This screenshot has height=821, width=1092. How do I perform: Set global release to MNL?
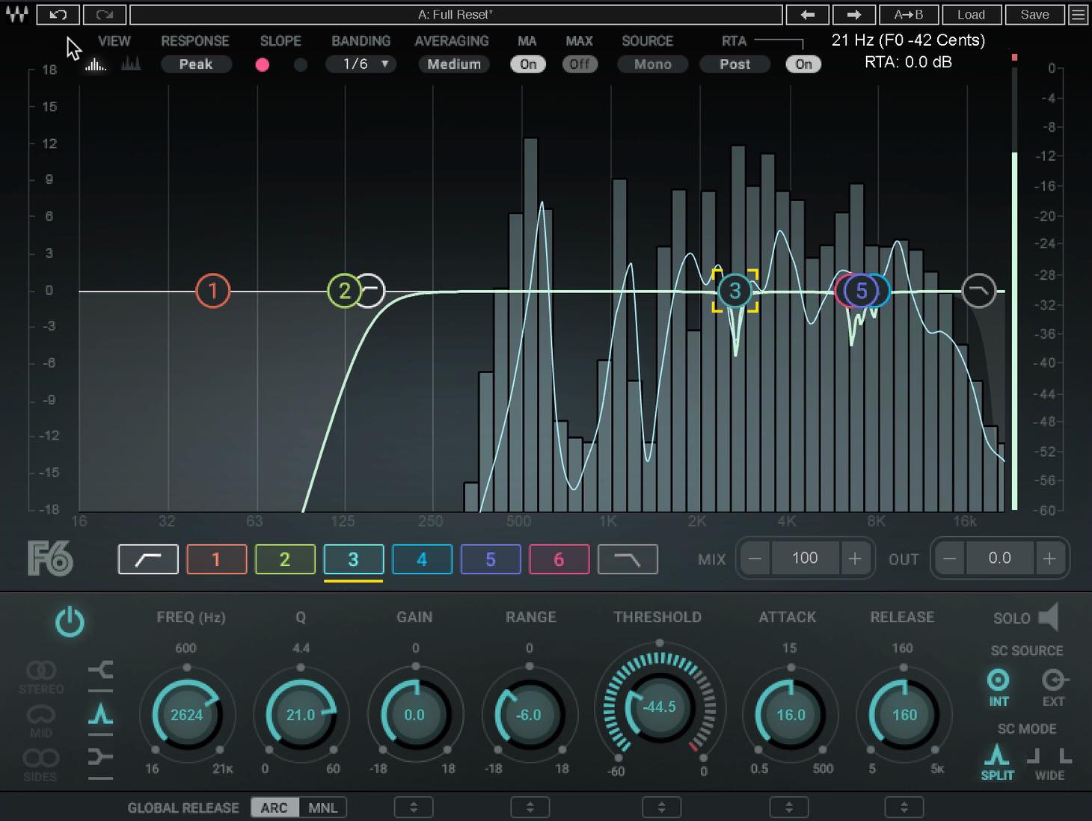[322, 808]
